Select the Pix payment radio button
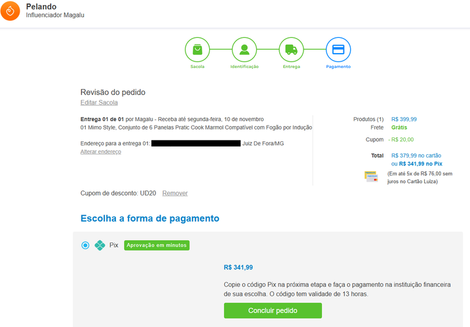This screenshot has height=327, width=470. pos(85,245)
